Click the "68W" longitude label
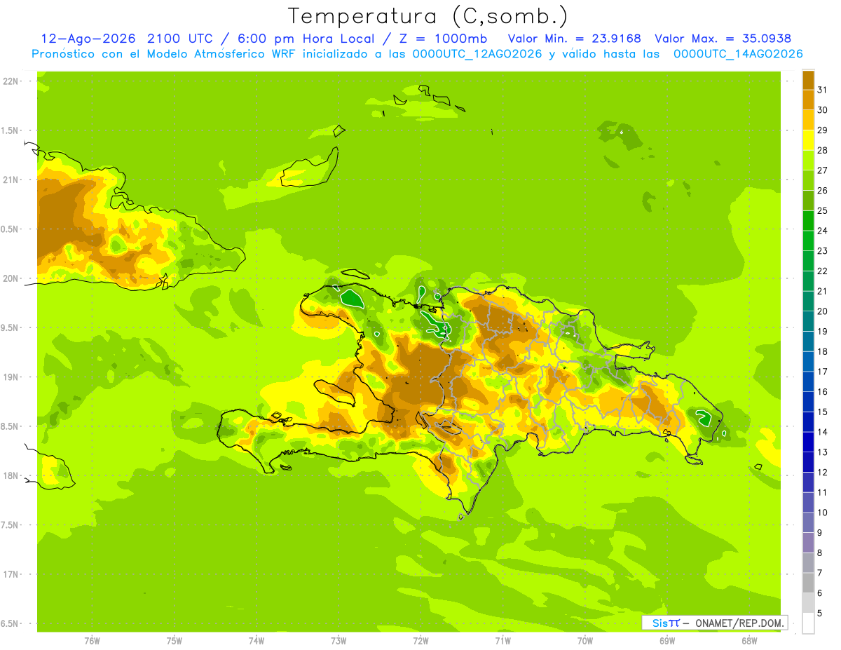841x650 pixels. pyautogui.click(x=749, y=641)
